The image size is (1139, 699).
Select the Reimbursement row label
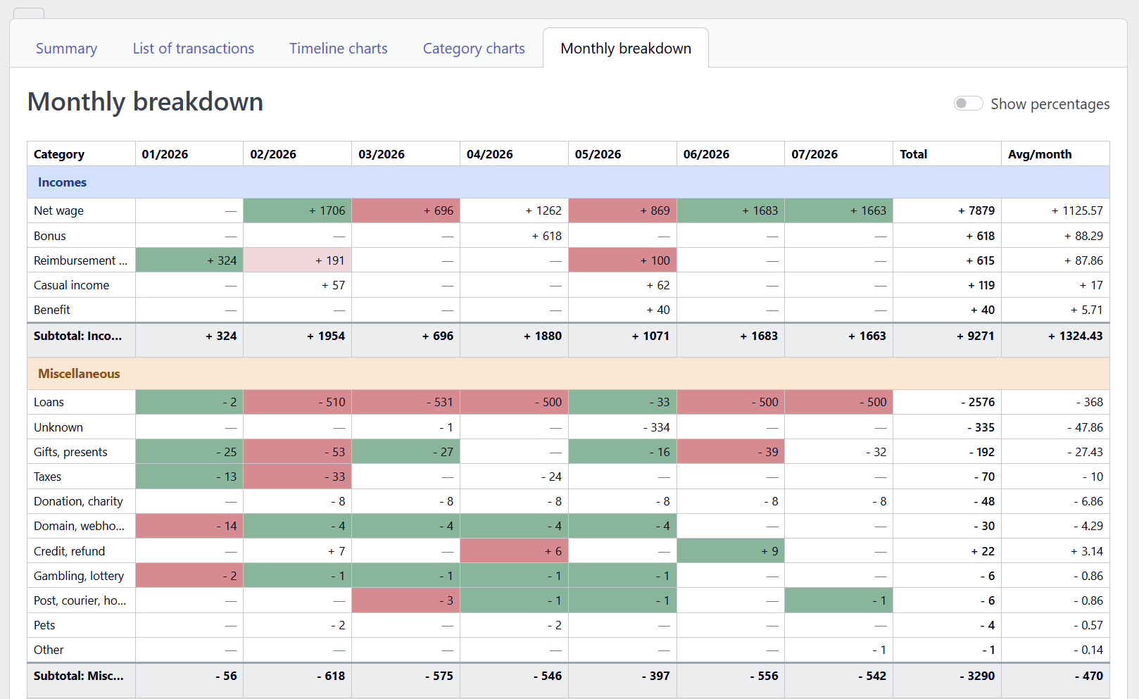81,260
